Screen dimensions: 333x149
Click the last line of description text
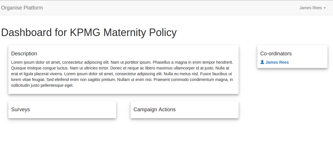pyautogui.click(x=42, y=85)
